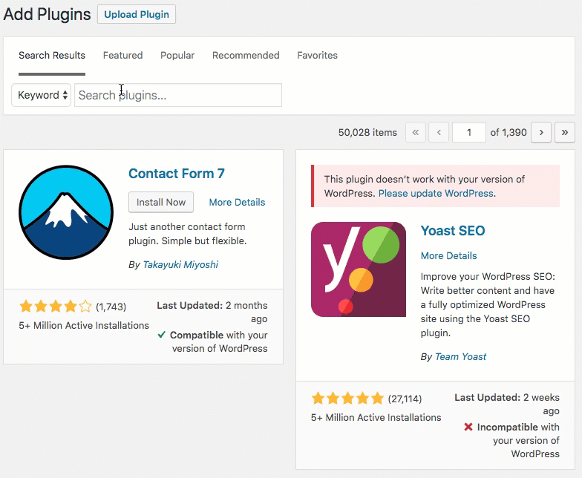
Task: Jump to the last results page
Action: click(x=565, y=132)
